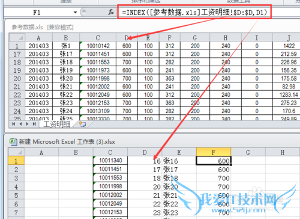Click selected cell F1 showing 600

click(x=214, y=161)
